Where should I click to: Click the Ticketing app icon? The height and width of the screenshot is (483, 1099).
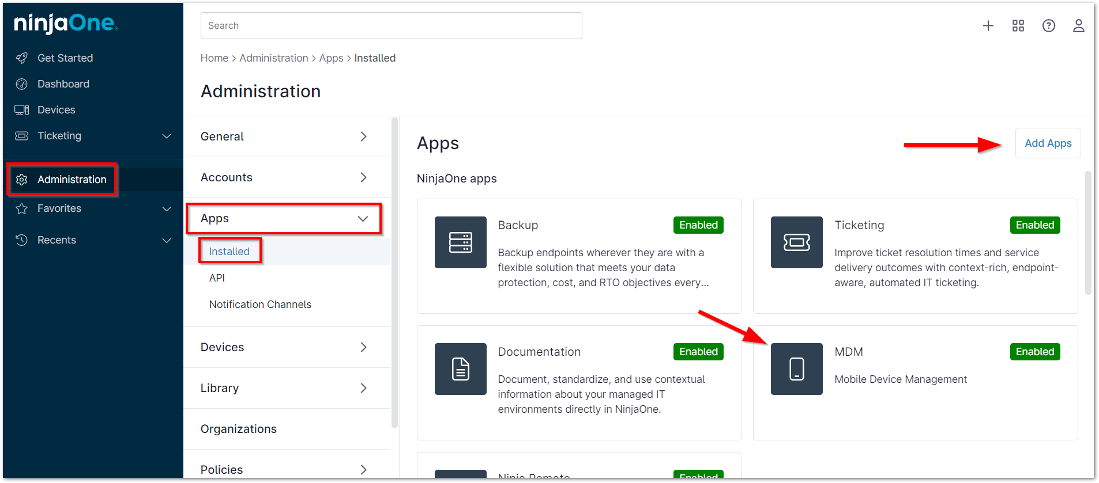pos(796,242)
